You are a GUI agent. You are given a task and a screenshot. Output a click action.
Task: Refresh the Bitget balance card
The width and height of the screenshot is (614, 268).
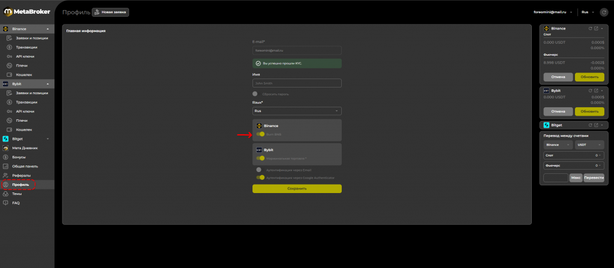click(590, 125)
